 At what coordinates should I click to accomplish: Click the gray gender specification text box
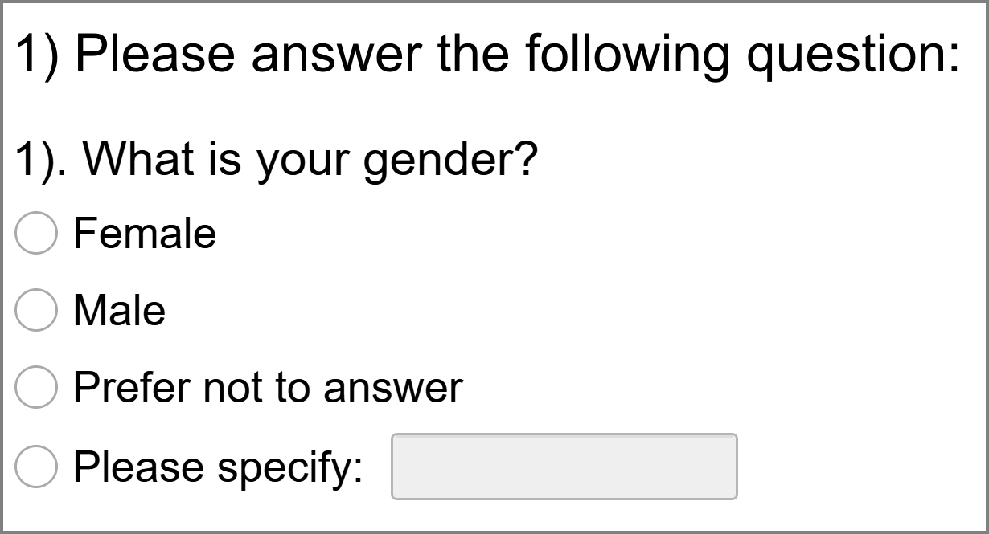[564, 467]
